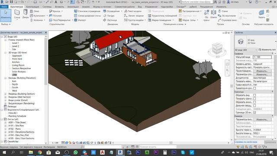277x156 pixels.
Task: Select the По грани opening tool
Action: click(x=206, y=15)
